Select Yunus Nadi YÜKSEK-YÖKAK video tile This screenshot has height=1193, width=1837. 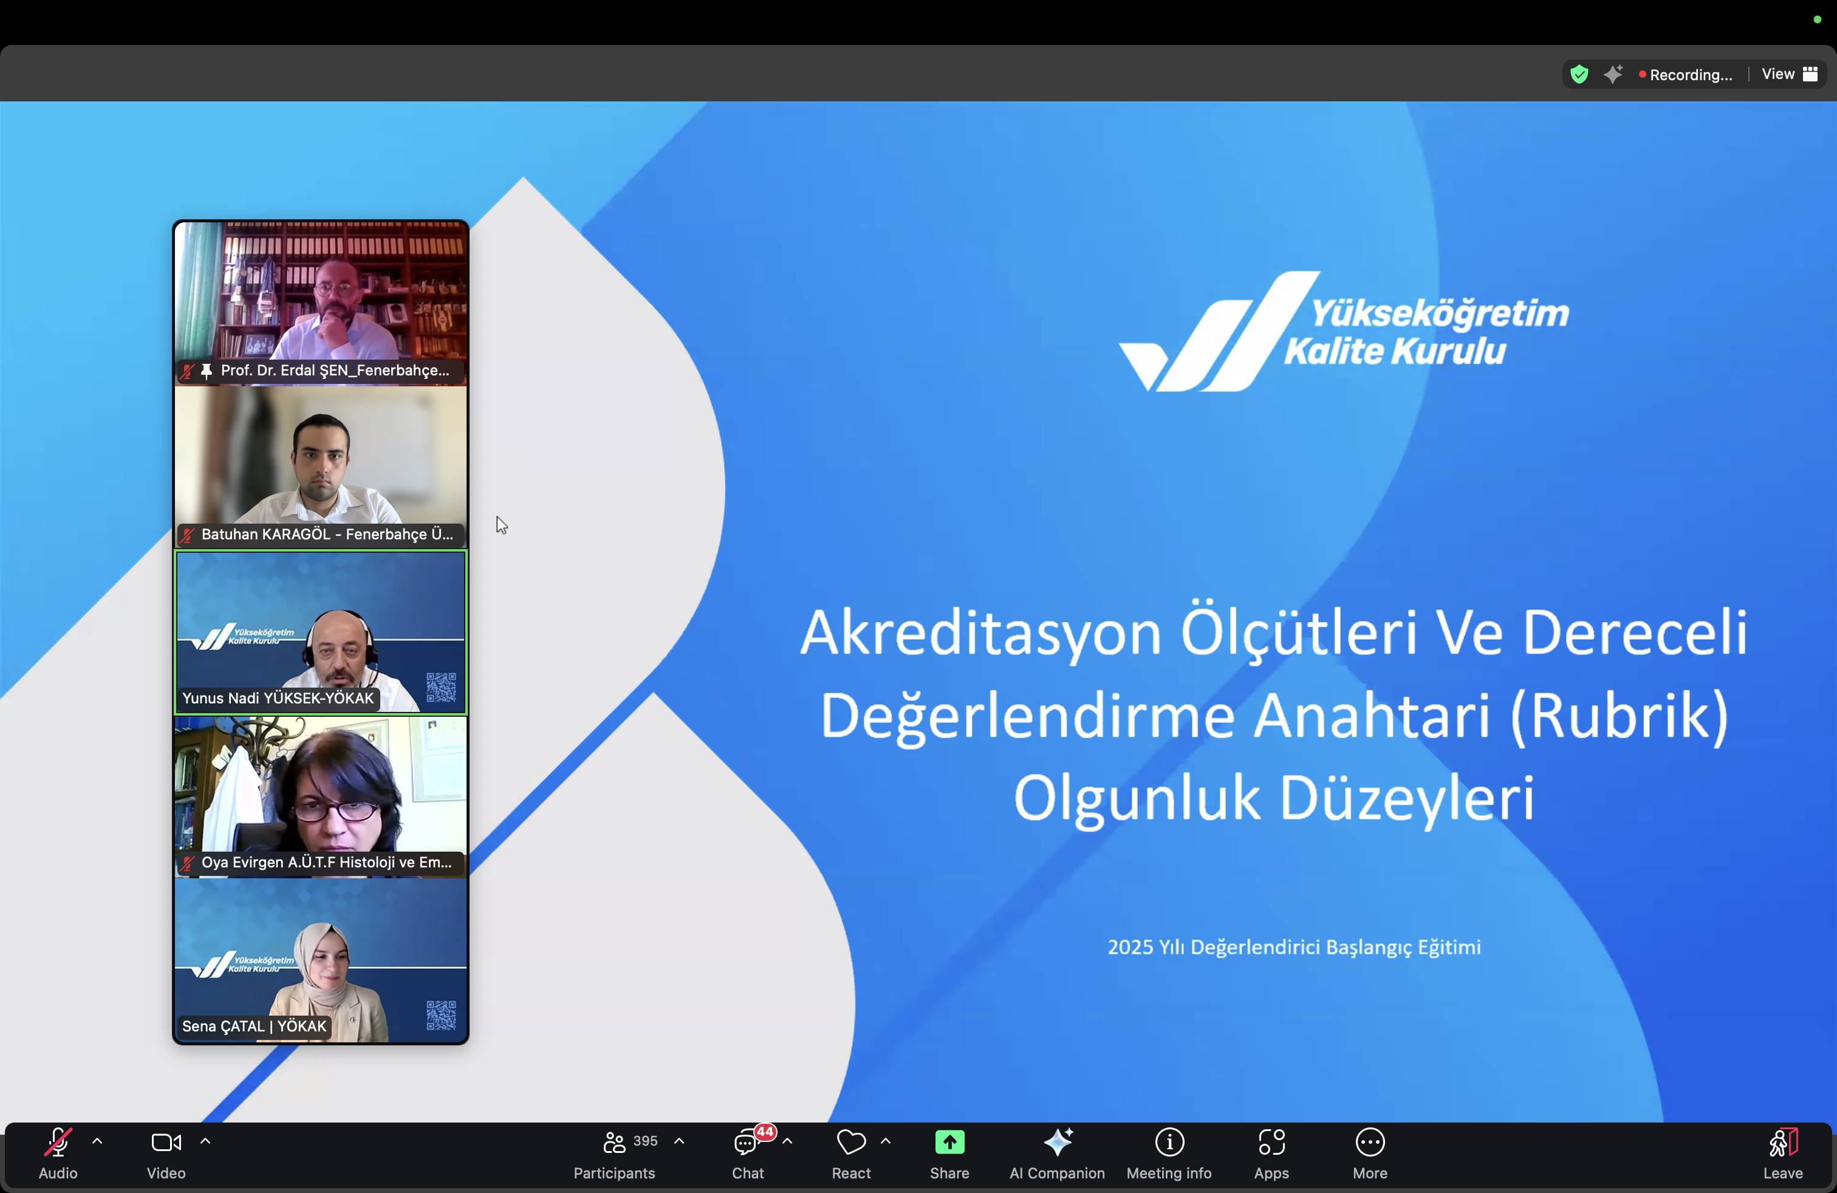[x=320, y=632]
